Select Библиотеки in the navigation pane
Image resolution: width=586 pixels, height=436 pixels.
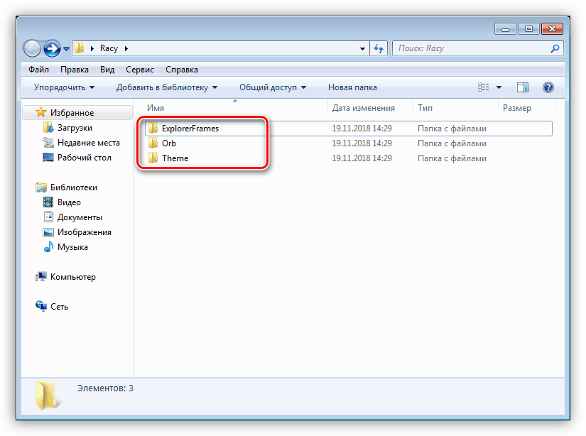pyautogui.click(x=74, y=187)
